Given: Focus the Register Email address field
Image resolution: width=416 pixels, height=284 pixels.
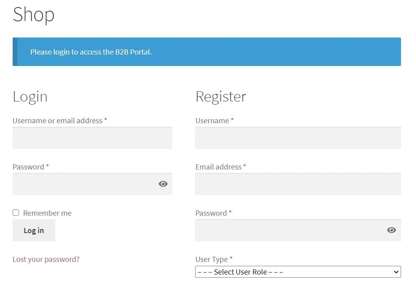Looking at the screenshot, I should 298,184.
